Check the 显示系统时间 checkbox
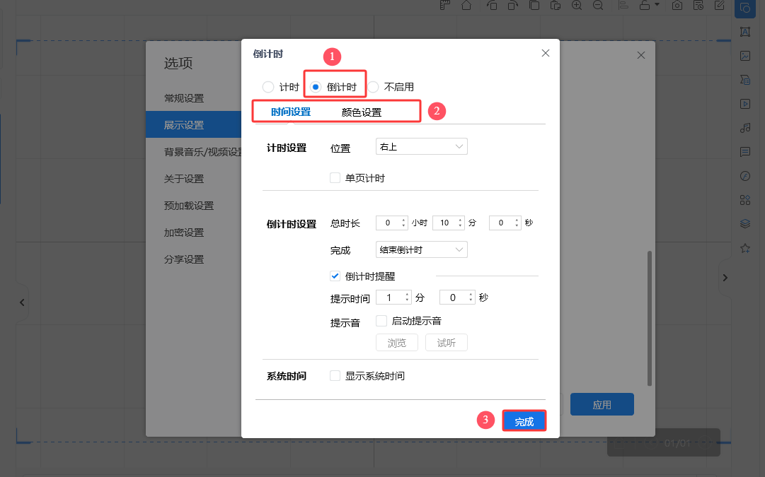 coord(335,376)
